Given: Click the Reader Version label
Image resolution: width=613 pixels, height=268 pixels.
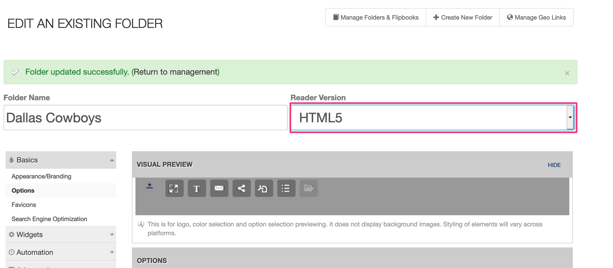Looking at the screenshot, I should (318, 97).
